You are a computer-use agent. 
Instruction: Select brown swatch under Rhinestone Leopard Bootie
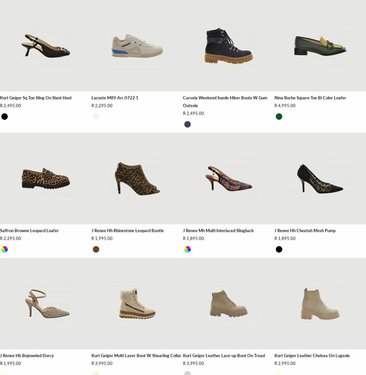(x=96, y=249)
